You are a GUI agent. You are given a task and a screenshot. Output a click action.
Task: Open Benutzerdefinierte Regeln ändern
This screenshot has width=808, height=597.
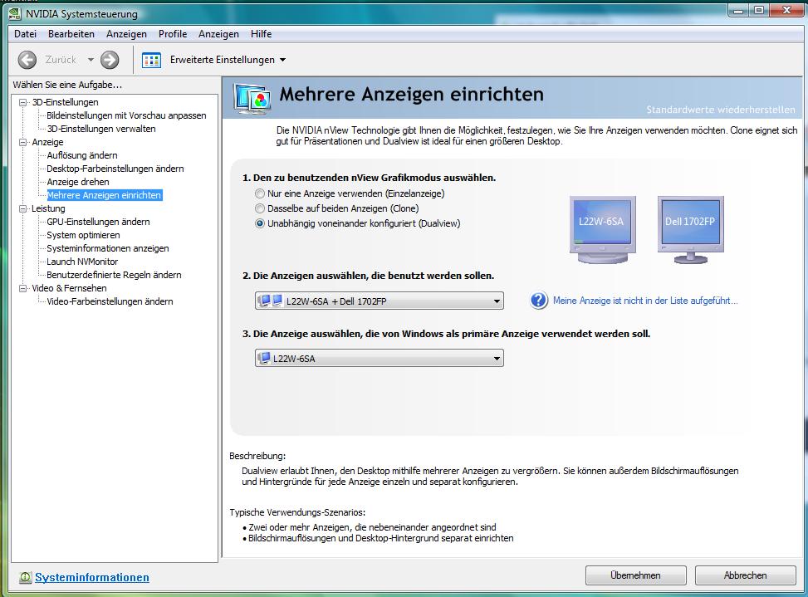tap(114, 275)
